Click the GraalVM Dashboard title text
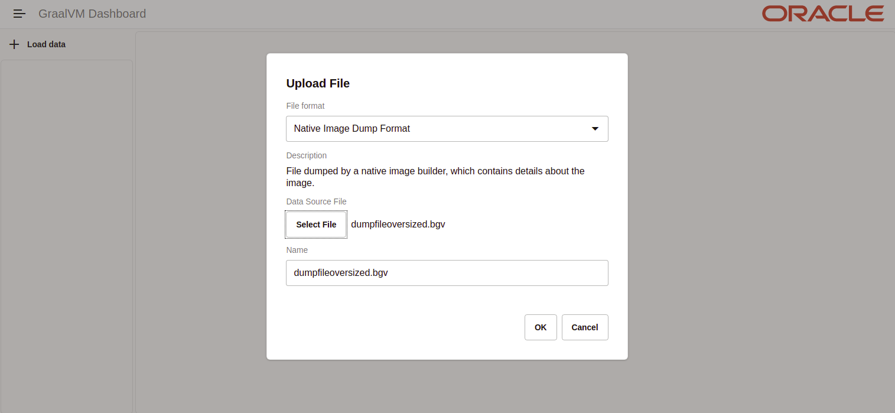The height and width of the screenshot is (413, 895). [x=92, y=14]
